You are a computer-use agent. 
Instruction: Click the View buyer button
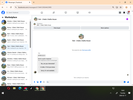coord(57,28)
